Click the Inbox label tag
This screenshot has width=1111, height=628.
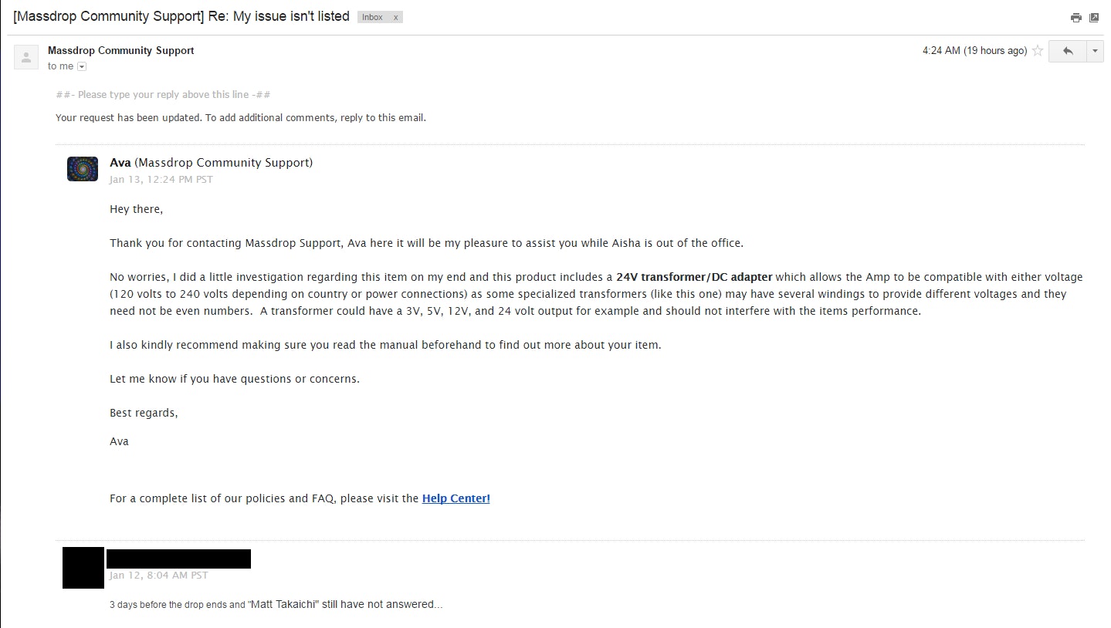[372, 17]
